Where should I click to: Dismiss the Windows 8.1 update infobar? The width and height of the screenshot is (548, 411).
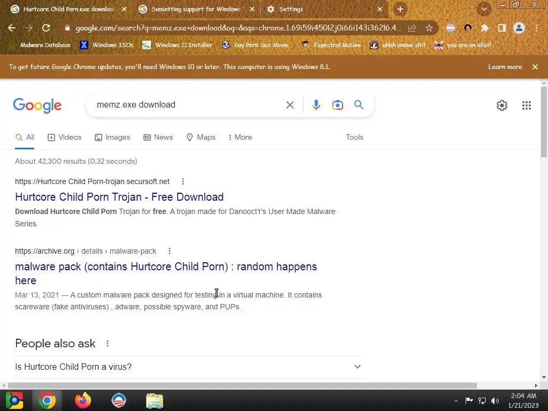pos(535,67)
